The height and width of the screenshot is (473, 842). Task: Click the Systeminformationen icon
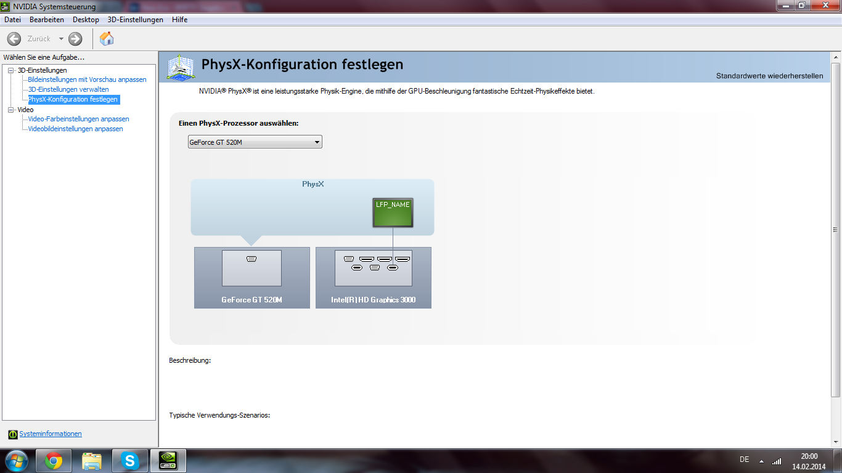click(13, 434)
